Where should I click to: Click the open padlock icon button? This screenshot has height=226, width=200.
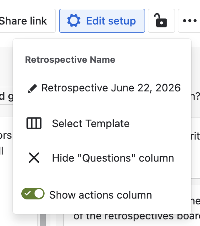point(161,21)
